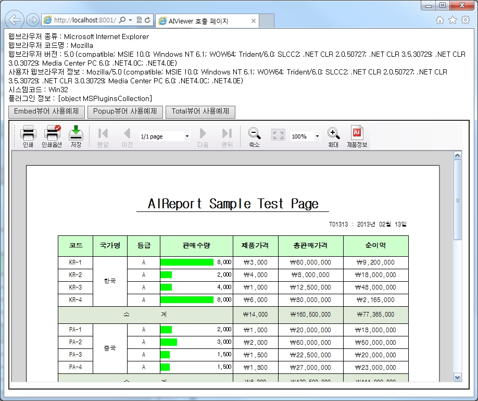
Task: Click the fit-to-screen icon in viewer toolbar
Action: pyautogui.click(x=278, y=135)
